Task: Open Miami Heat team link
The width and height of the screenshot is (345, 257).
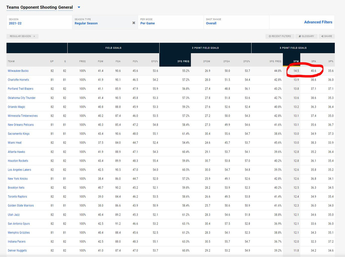Action: click(14, 143)
